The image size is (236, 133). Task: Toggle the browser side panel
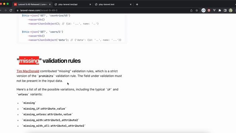225,10
